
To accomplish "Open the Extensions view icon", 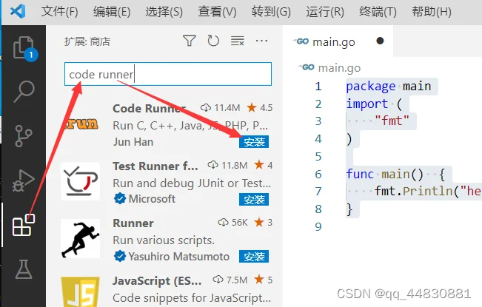I will coord(24,225).
